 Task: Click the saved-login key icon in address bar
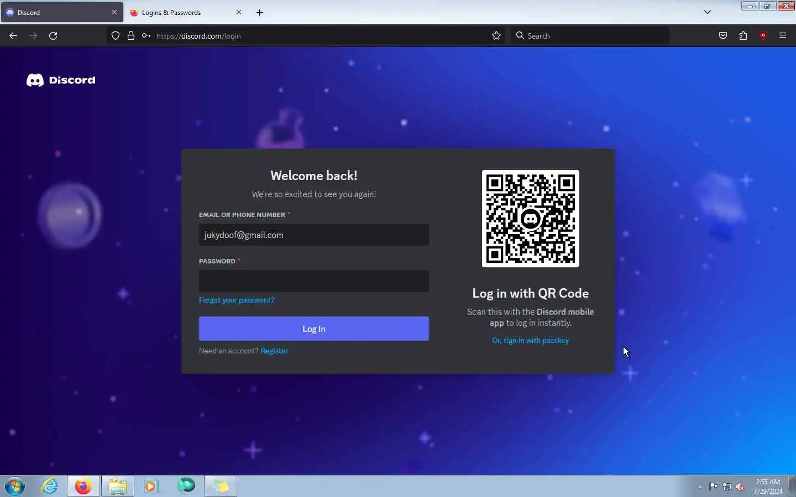coord(146,36)
